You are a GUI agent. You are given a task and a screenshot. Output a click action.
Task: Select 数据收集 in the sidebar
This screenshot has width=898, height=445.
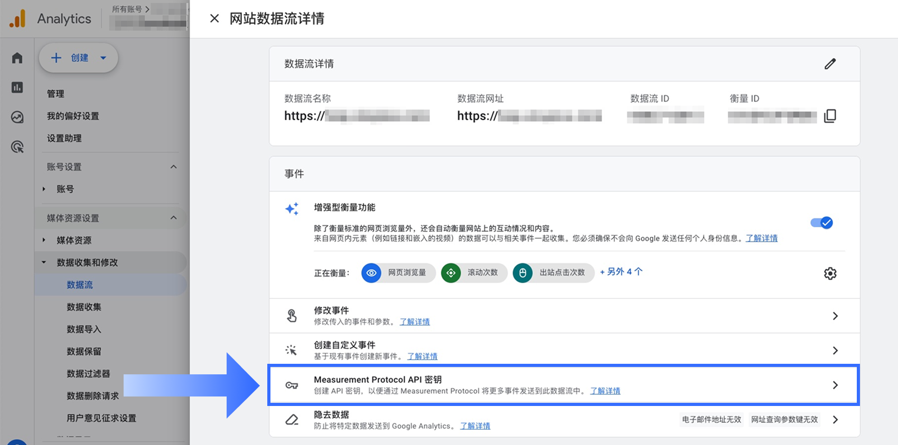click(84, 307)
